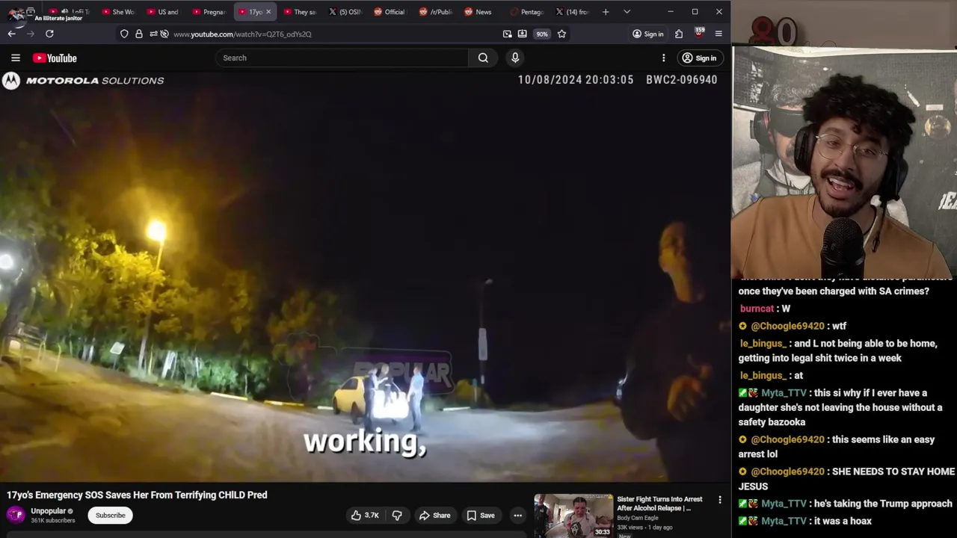Select the youtube.com address bar URL
This screenshot has width=957, height=538.
coord(242,34)
